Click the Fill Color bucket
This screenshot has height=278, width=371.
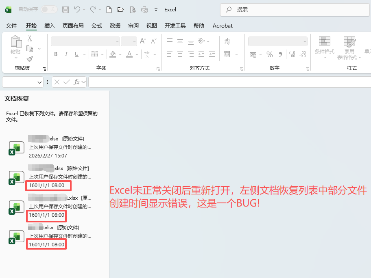[113, 54]
